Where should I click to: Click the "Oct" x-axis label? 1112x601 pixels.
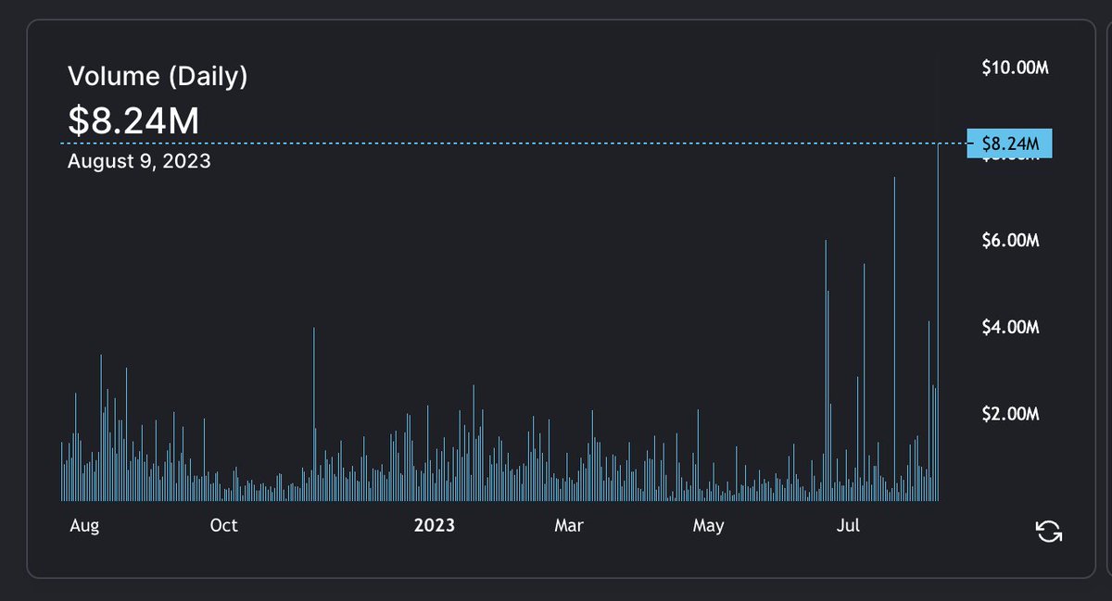click(x=223, y=525)
